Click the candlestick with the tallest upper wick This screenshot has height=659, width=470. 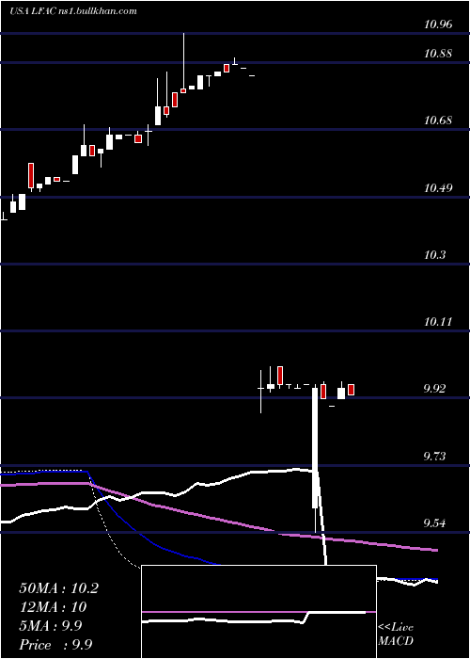pyautogui.click(x=183, y=63)
